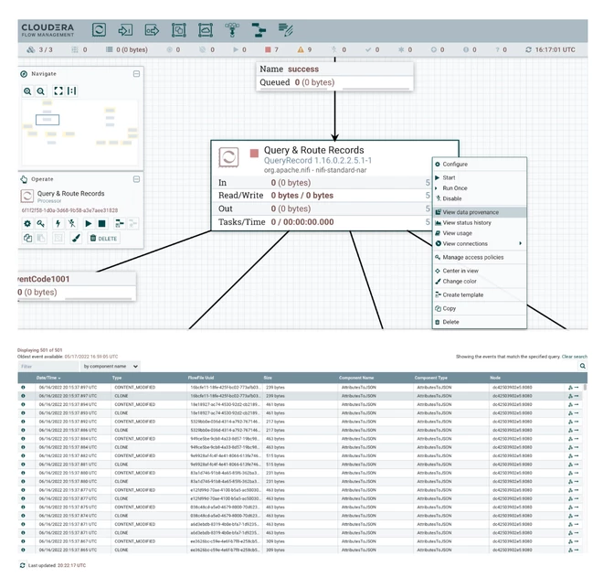Select the Processor icon in top toolbar
This screenshot has width=603, height=577.
[99, 29]
